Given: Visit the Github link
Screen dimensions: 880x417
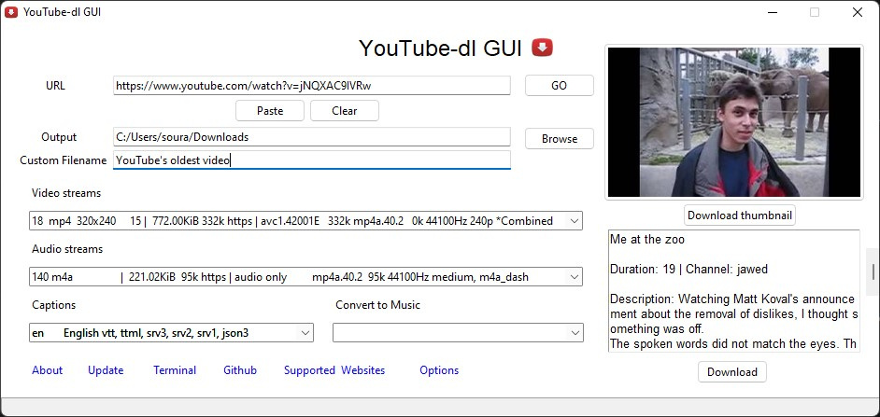Looking at the screenshot, I should click(x=240, y=370).
